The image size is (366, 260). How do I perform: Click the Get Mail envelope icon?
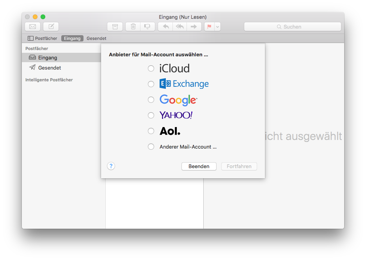pyautogui.click(x=33, y=27)
